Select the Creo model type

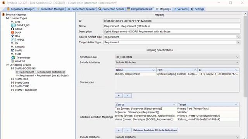click(17, 22)
